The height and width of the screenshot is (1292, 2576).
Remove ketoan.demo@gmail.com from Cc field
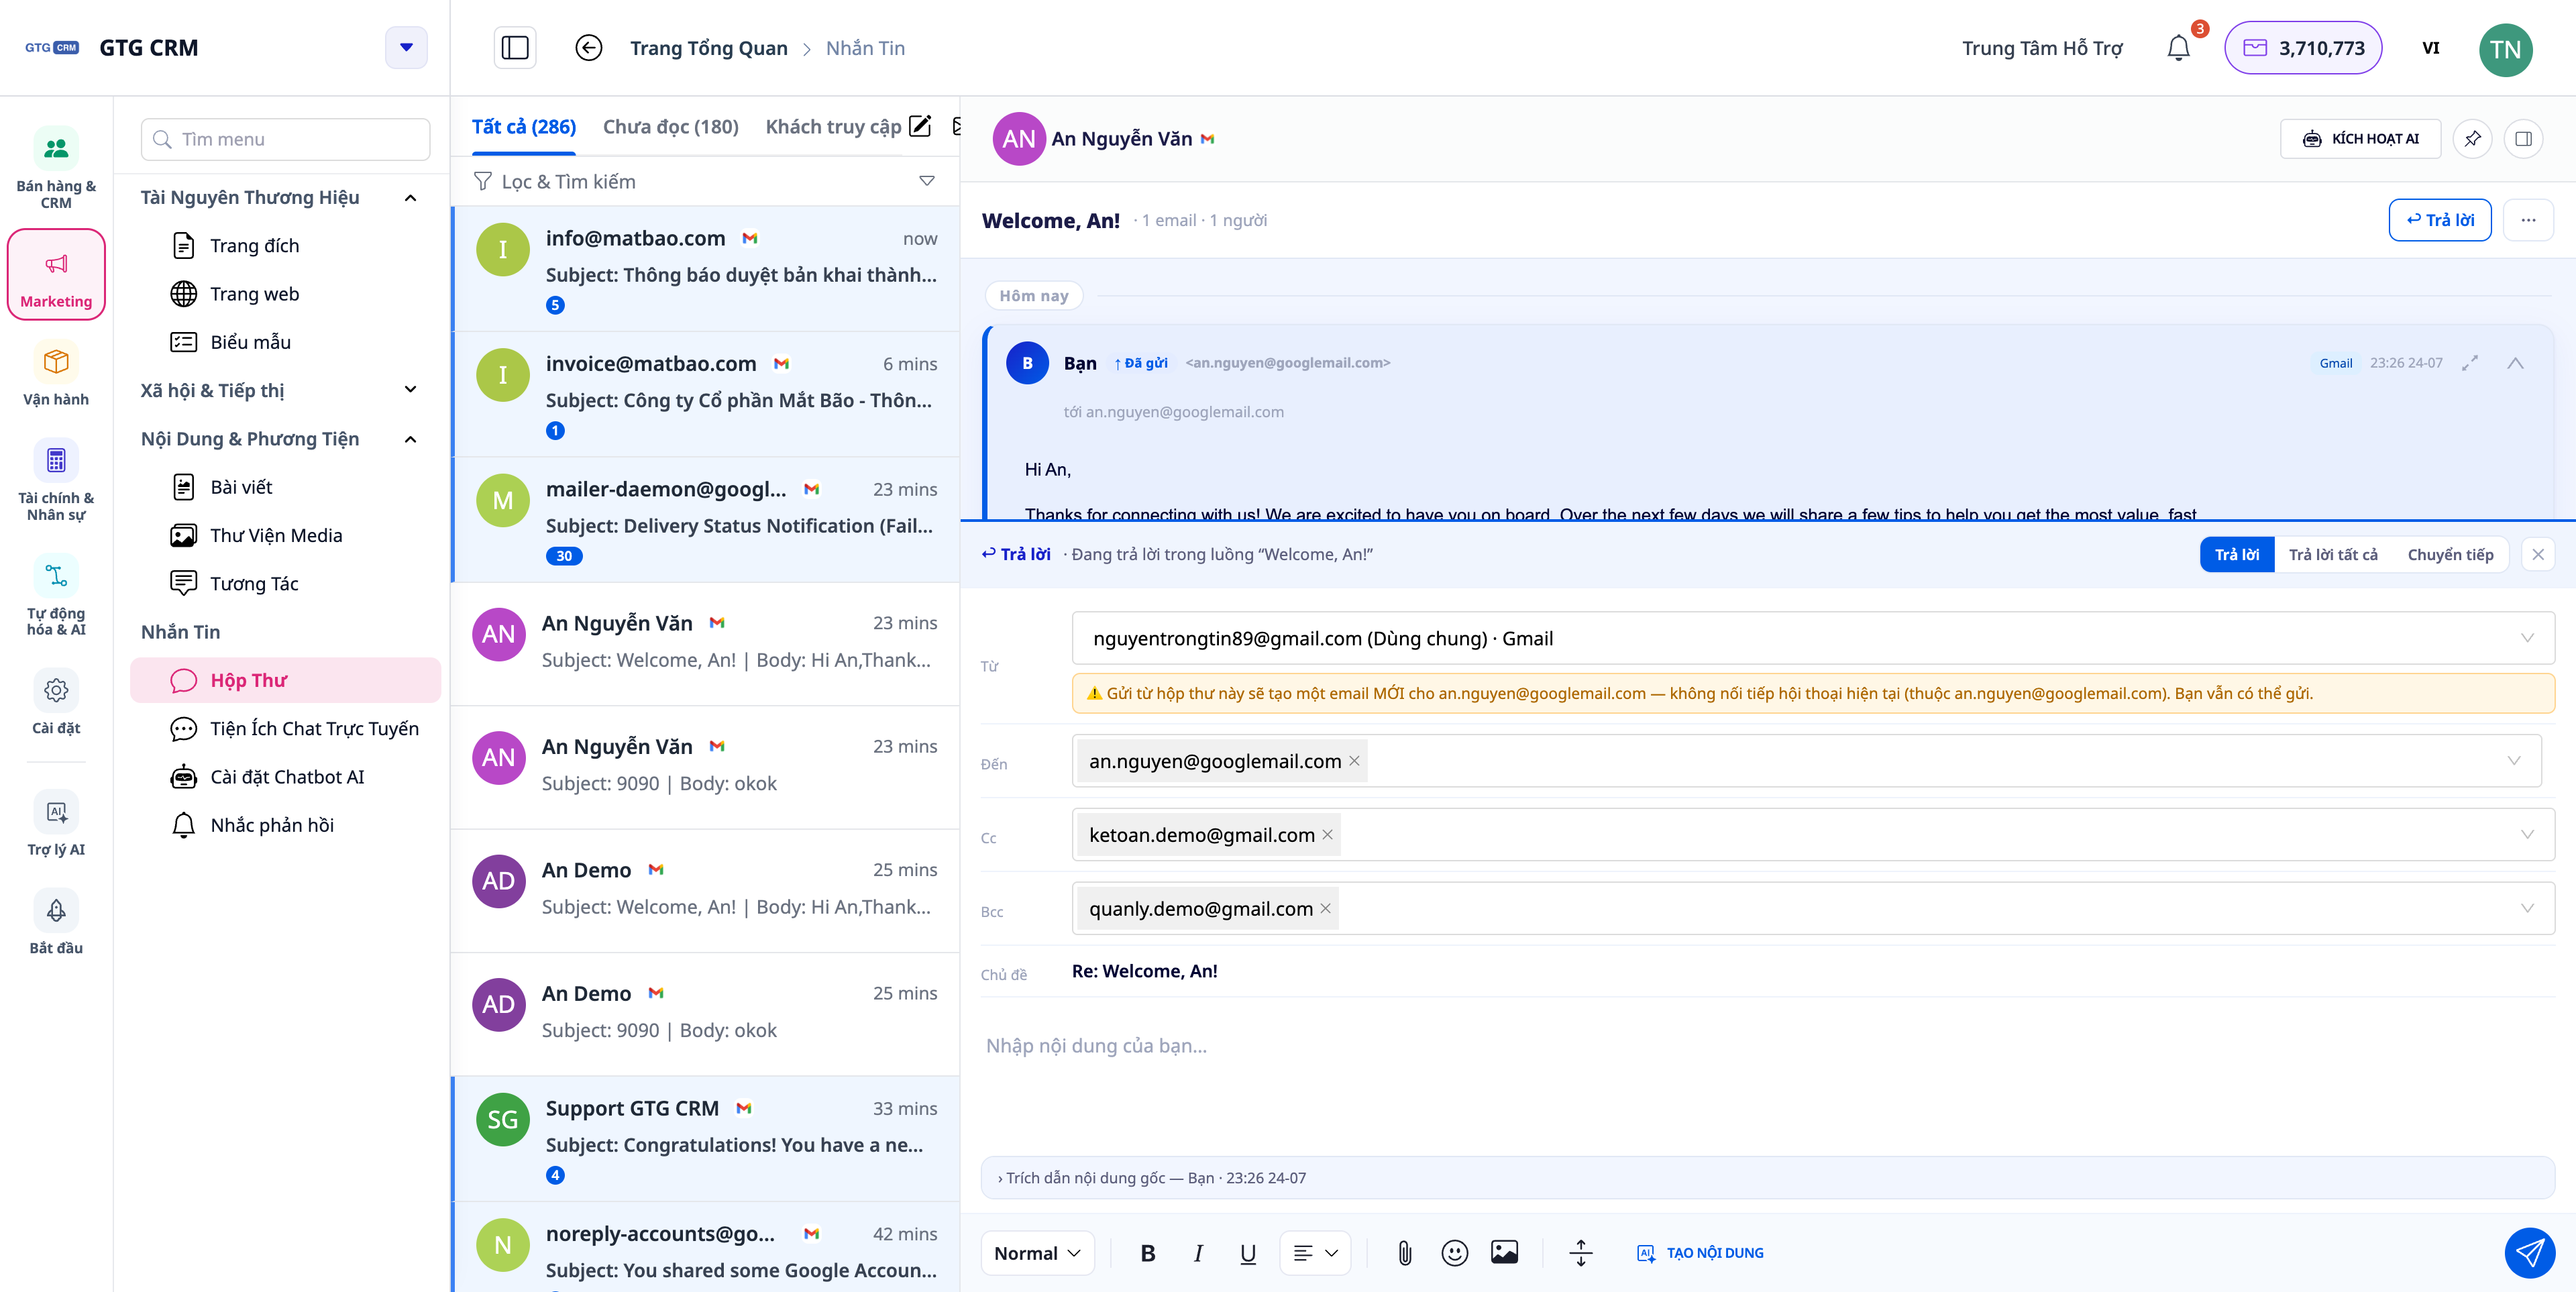point(1326,834)
